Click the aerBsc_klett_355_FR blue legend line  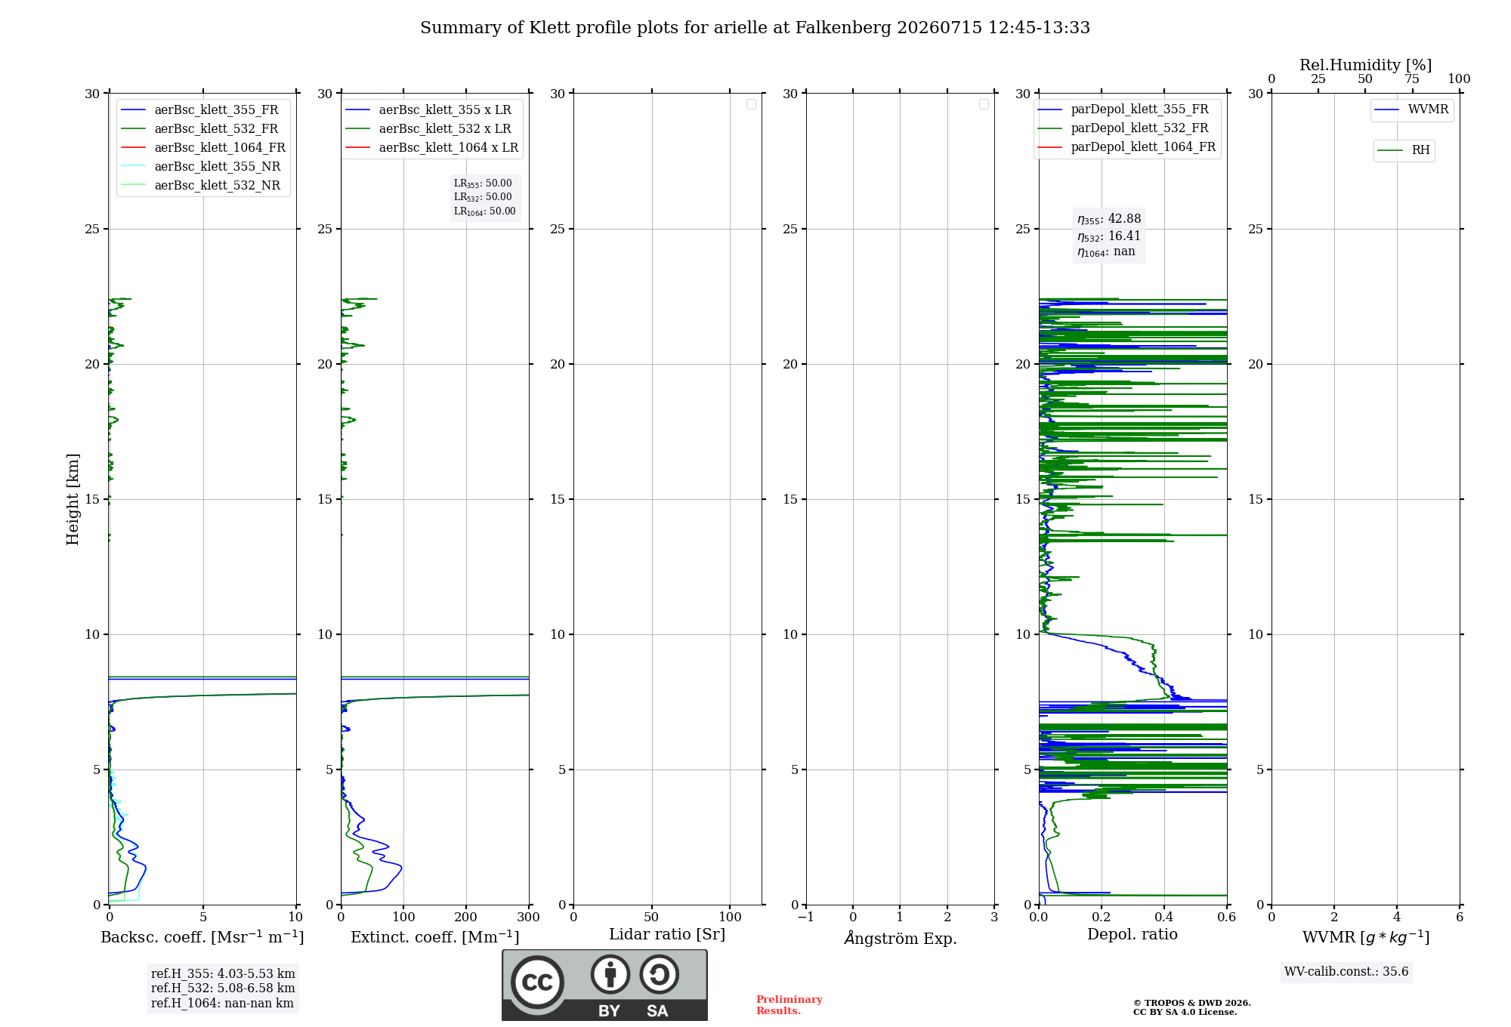[133, 110]
